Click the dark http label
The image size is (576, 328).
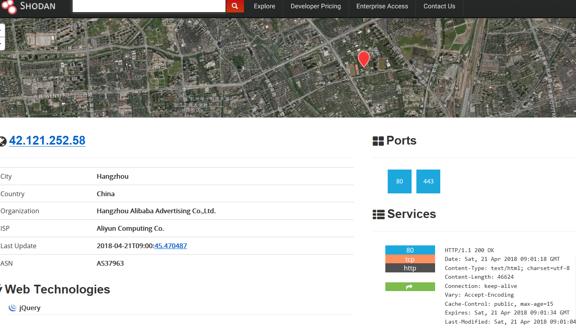[410, 268]
